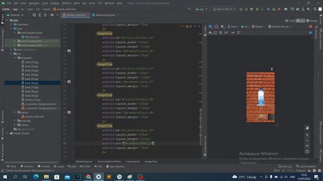Screen dimensions: 323x181
Task: Open the Search Everywhere magnifier icon
Action: click(315, 9)
